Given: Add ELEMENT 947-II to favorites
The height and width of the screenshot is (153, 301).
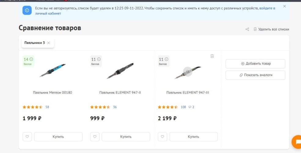Looking at the screenshot, I should (95, 137).
